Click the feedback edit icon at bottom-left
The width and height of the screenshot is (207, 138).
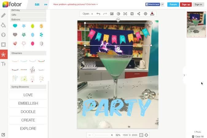(x=3, y=135)
